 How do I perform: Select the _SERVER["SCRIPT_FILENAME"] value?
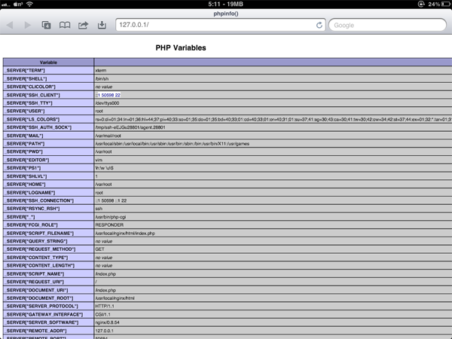pos(125,234)
